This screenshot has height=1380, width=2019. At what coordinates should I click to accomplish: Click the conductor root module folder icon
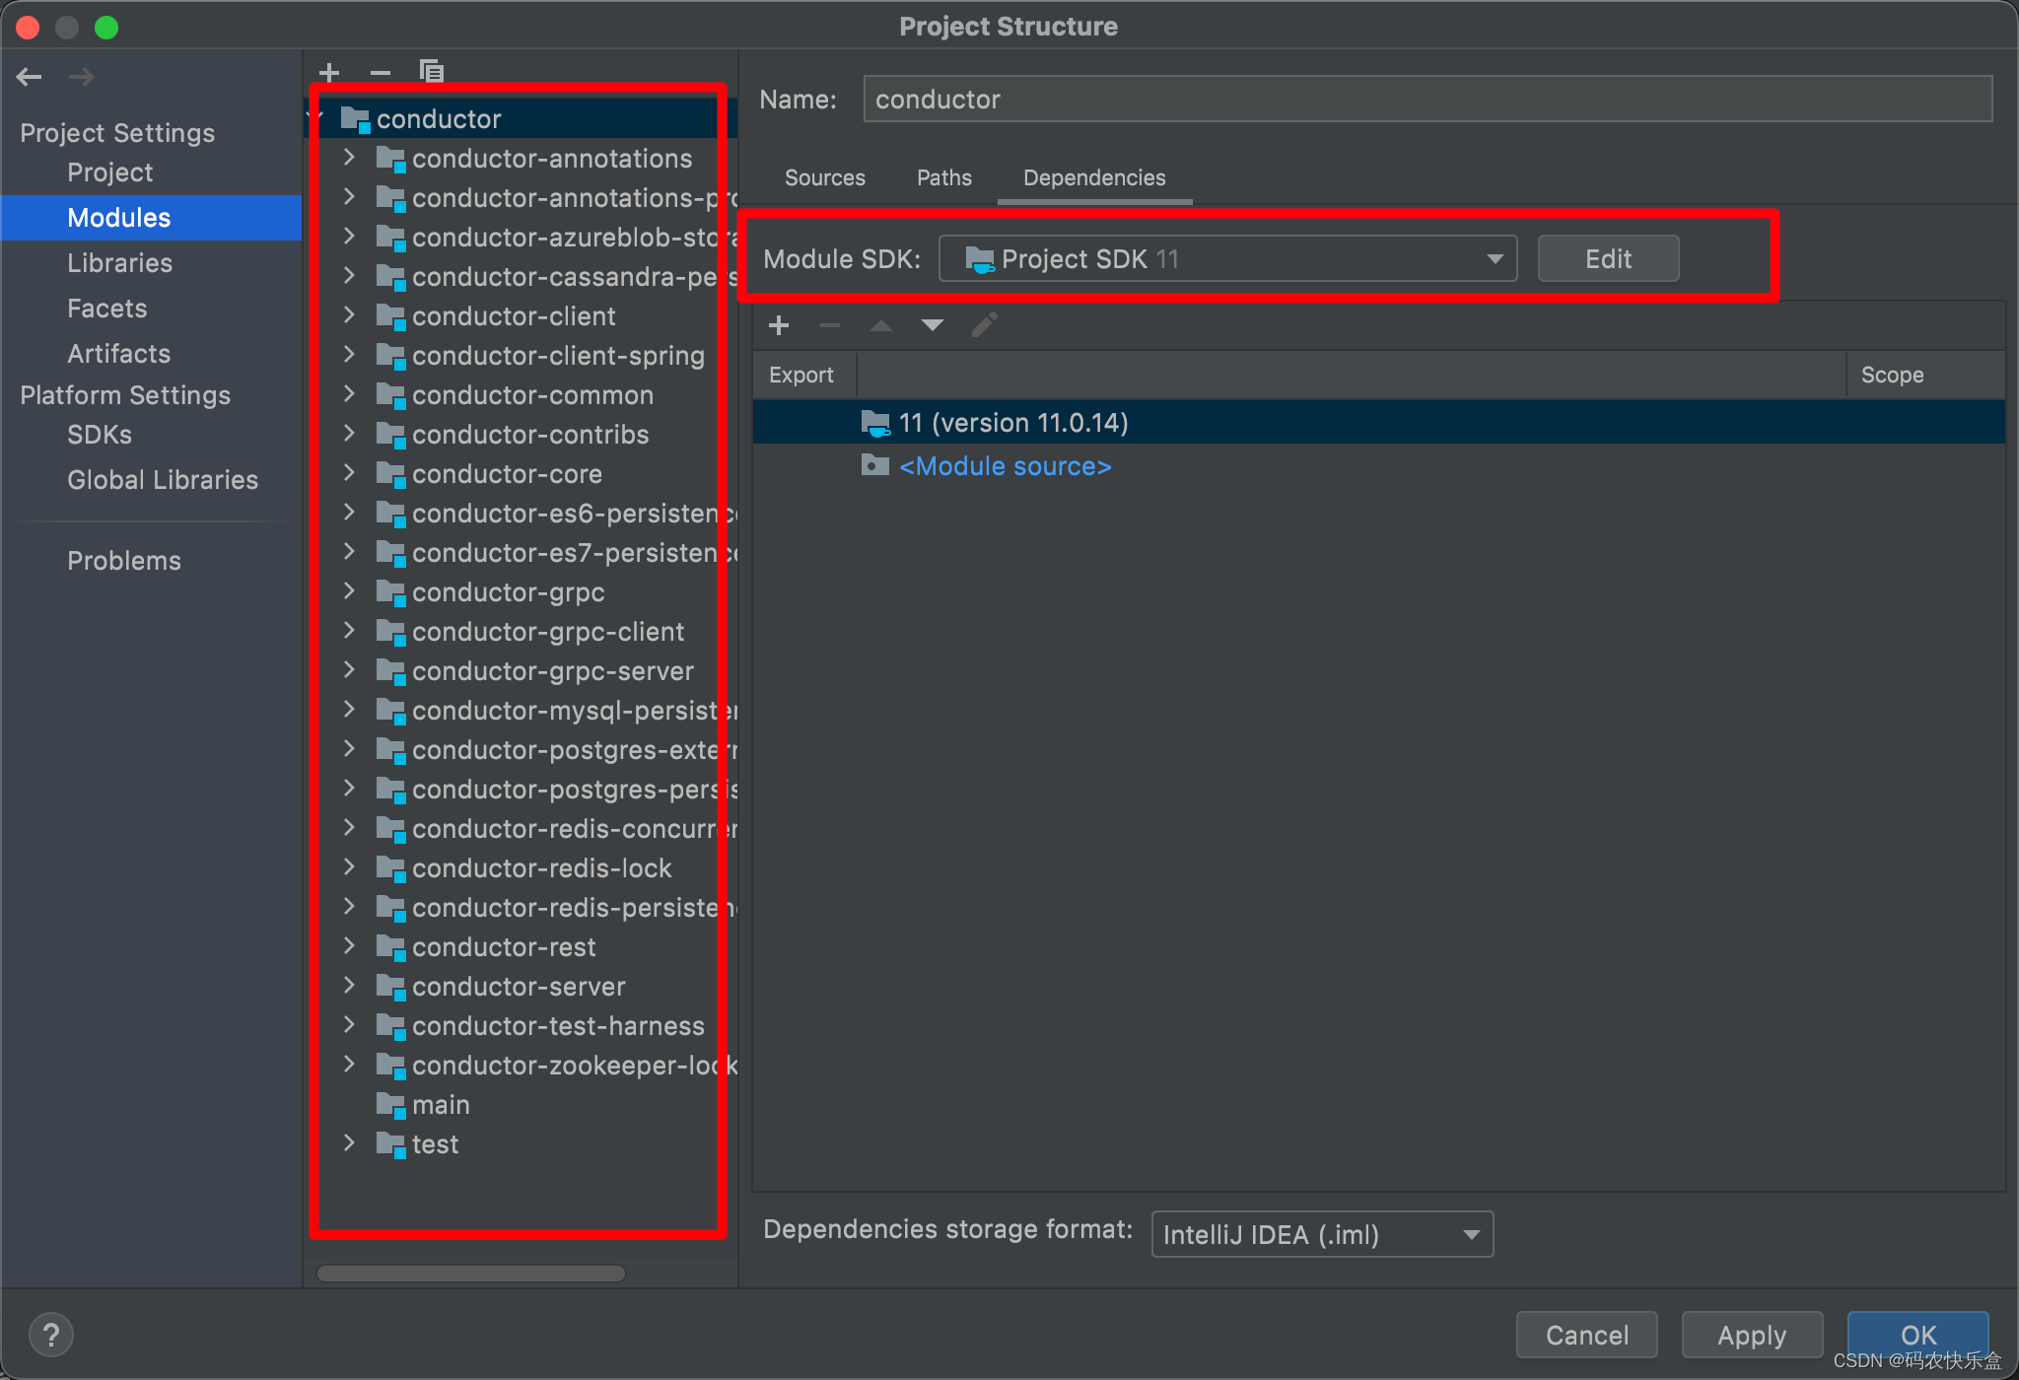click(355, 119)
